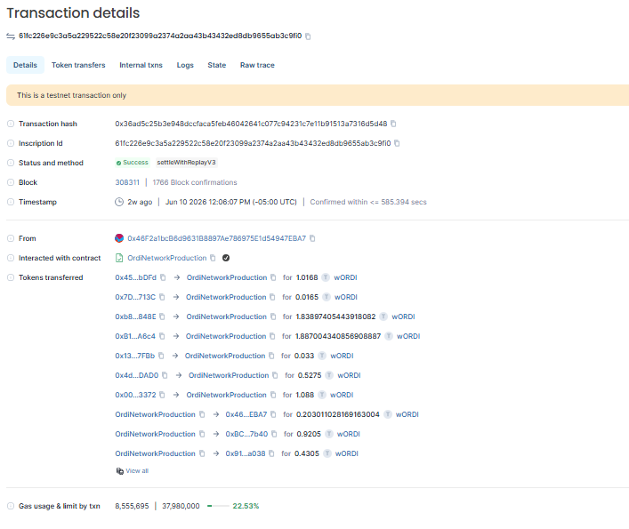Click the info icon next to From
629x529 pixels.
[x=11, y=238]
